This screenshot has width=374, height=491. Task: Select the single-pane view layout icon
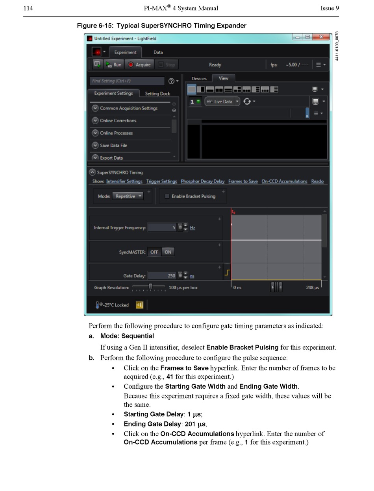click(191, 89)
